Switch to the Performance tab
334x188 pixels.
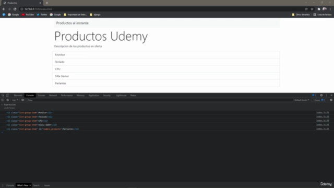pyautogui.click(x=67, y=95)
